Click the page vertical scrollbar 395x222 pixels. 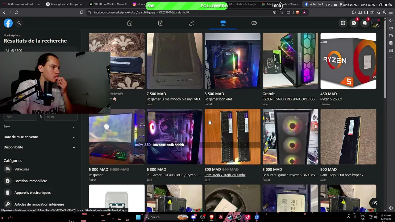pyautogui.click(x=385, y=59)
